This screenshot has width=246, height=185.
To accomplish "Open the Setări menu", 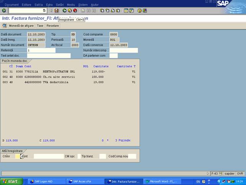I will tap(60, 5).
